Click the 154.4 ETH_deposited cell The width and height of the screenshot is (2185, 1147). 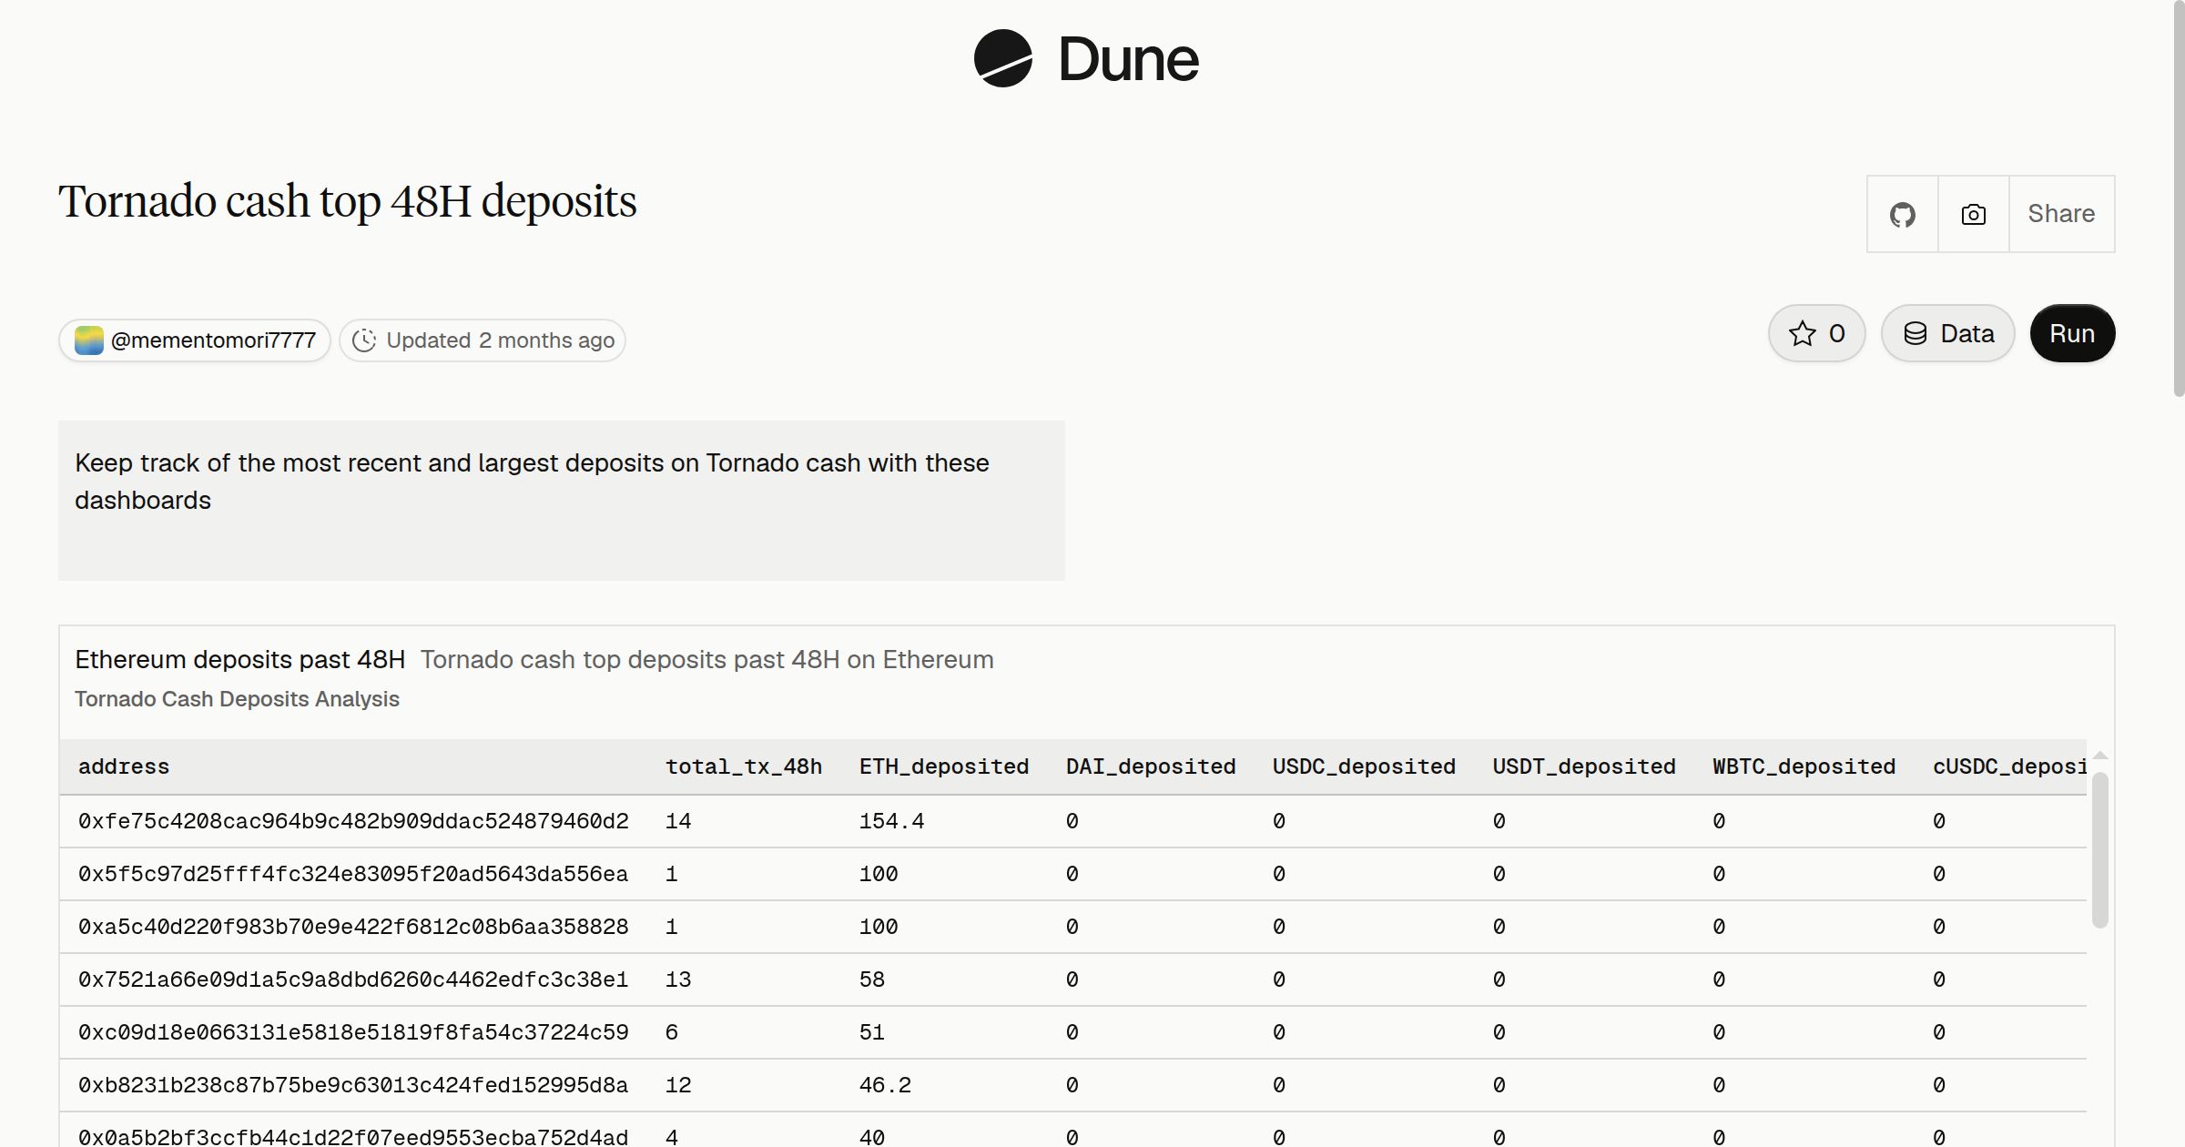tap(891, 821)
